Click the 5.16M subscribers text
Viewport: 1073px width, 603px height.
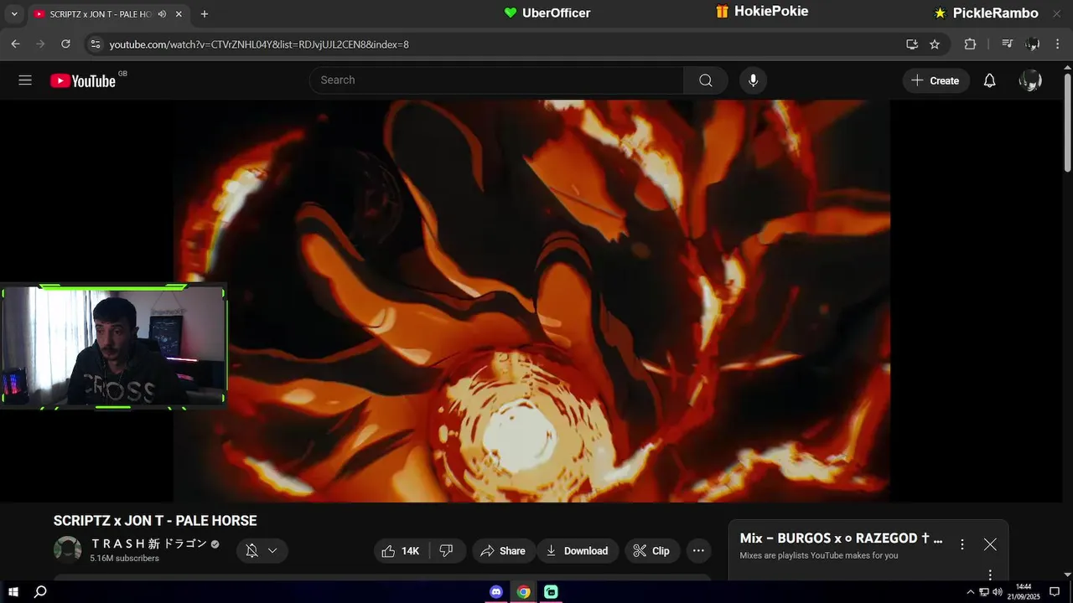pos(125,559)
